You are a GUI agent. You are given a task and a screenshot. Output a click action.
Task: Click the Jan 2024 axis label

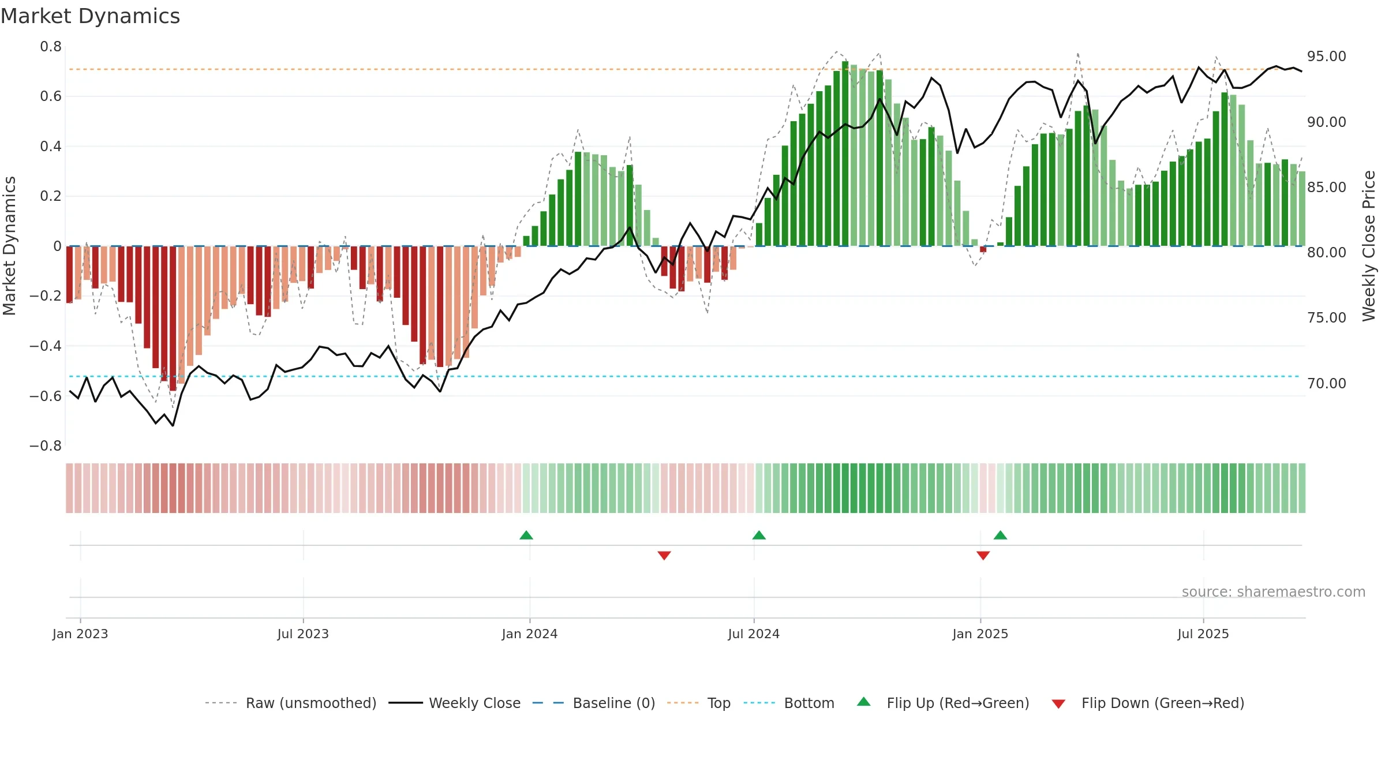point(530,634)
